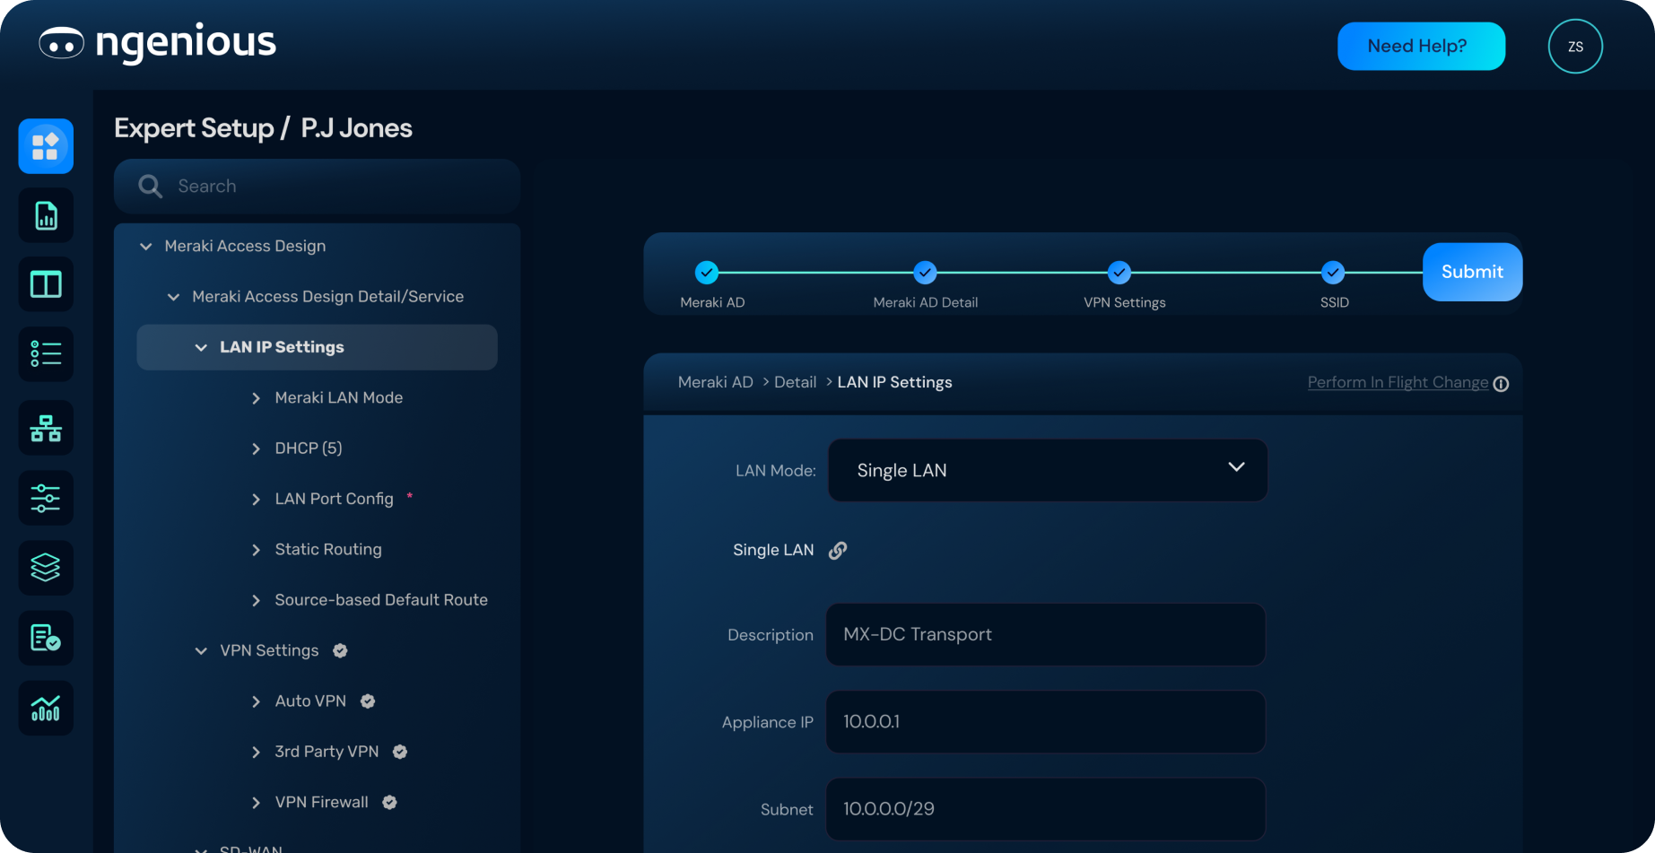1655x853 pixels.
Task: Open the analytics chart sidebar icon
Action: pos(46,709)
